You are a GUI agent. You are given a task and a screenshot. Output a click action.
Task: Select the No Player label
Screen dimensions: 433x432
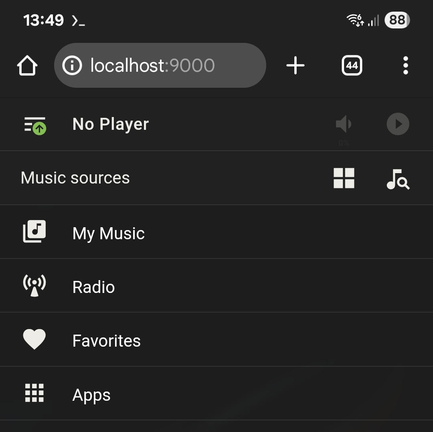pyautogui.click(x=111, y=124)
